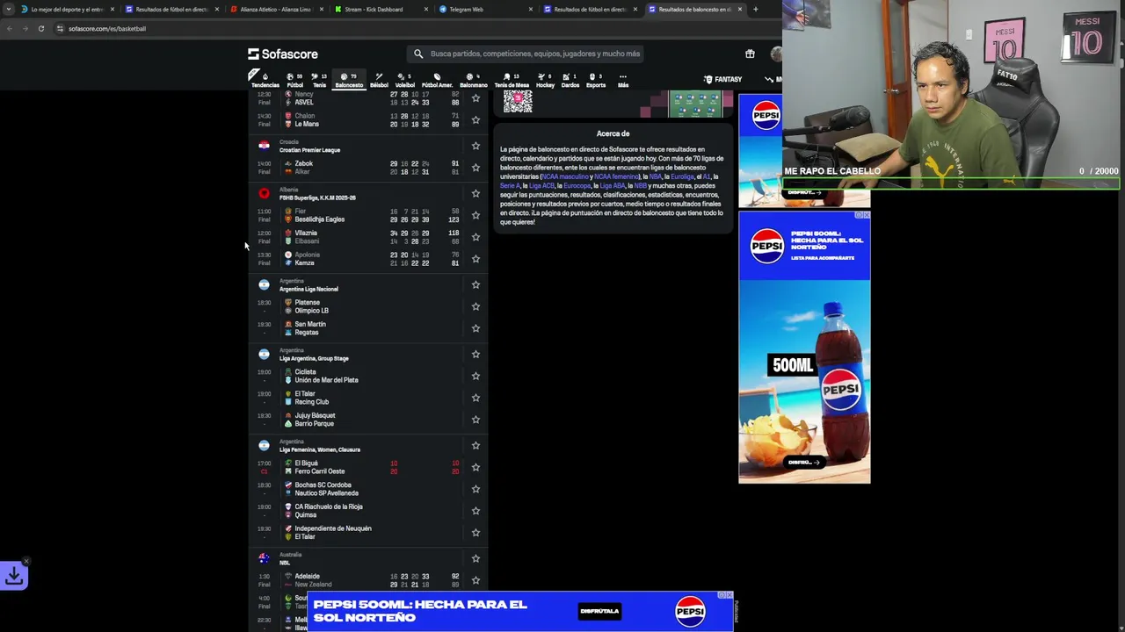Open the Fútbol Amer. sport section
This screenshot has height=632, width=1125.
pyautogui.click(x=437, y=80)
